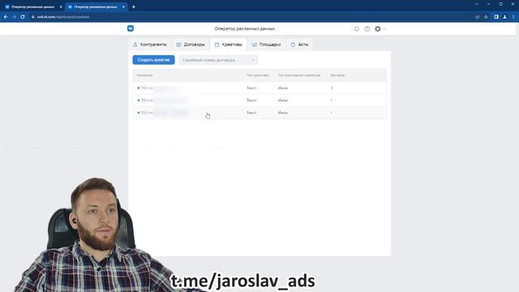Open the browser side panel icon
The width and height of the screenshot is (519, 292).
496,16
